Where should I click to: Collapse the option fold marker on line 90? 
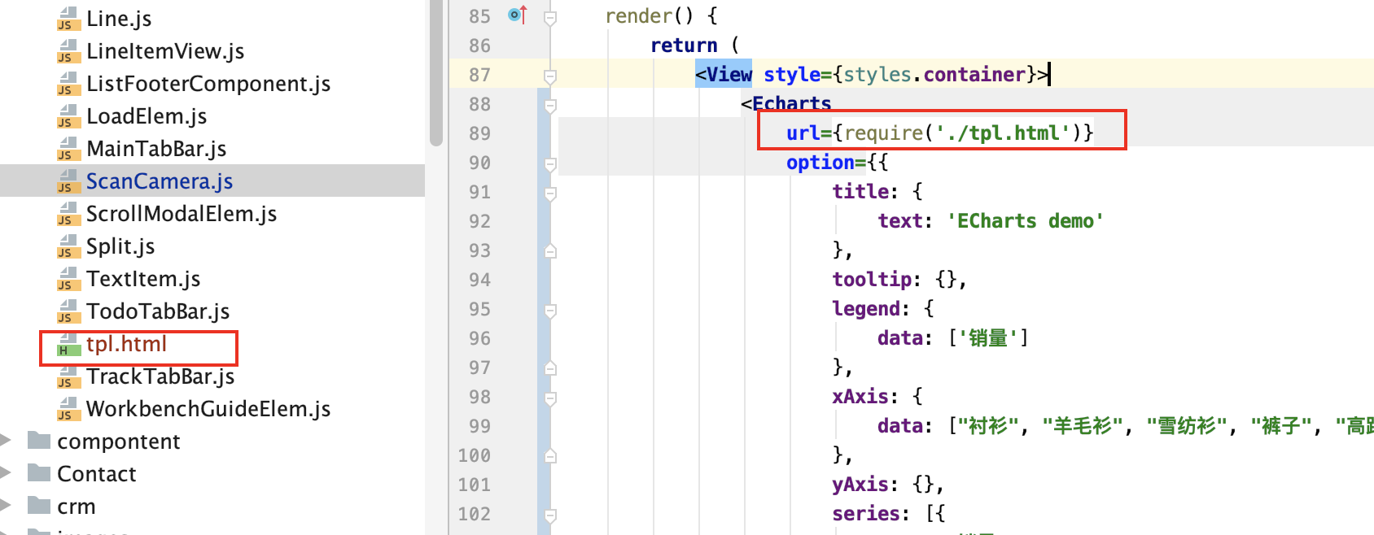point(550,164)
